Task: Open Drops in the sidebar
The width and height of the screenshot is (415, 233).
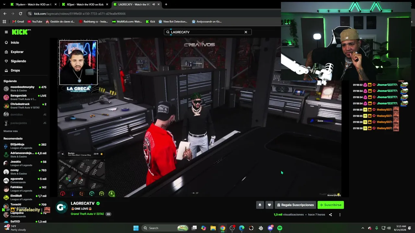Action: point(12,70)
